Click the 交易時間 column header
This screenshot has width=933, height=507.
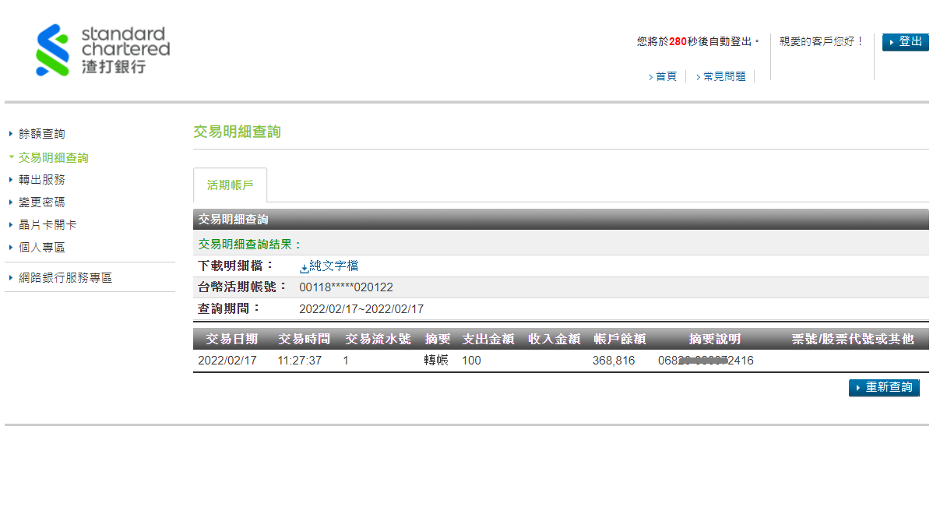coord(304,340)
